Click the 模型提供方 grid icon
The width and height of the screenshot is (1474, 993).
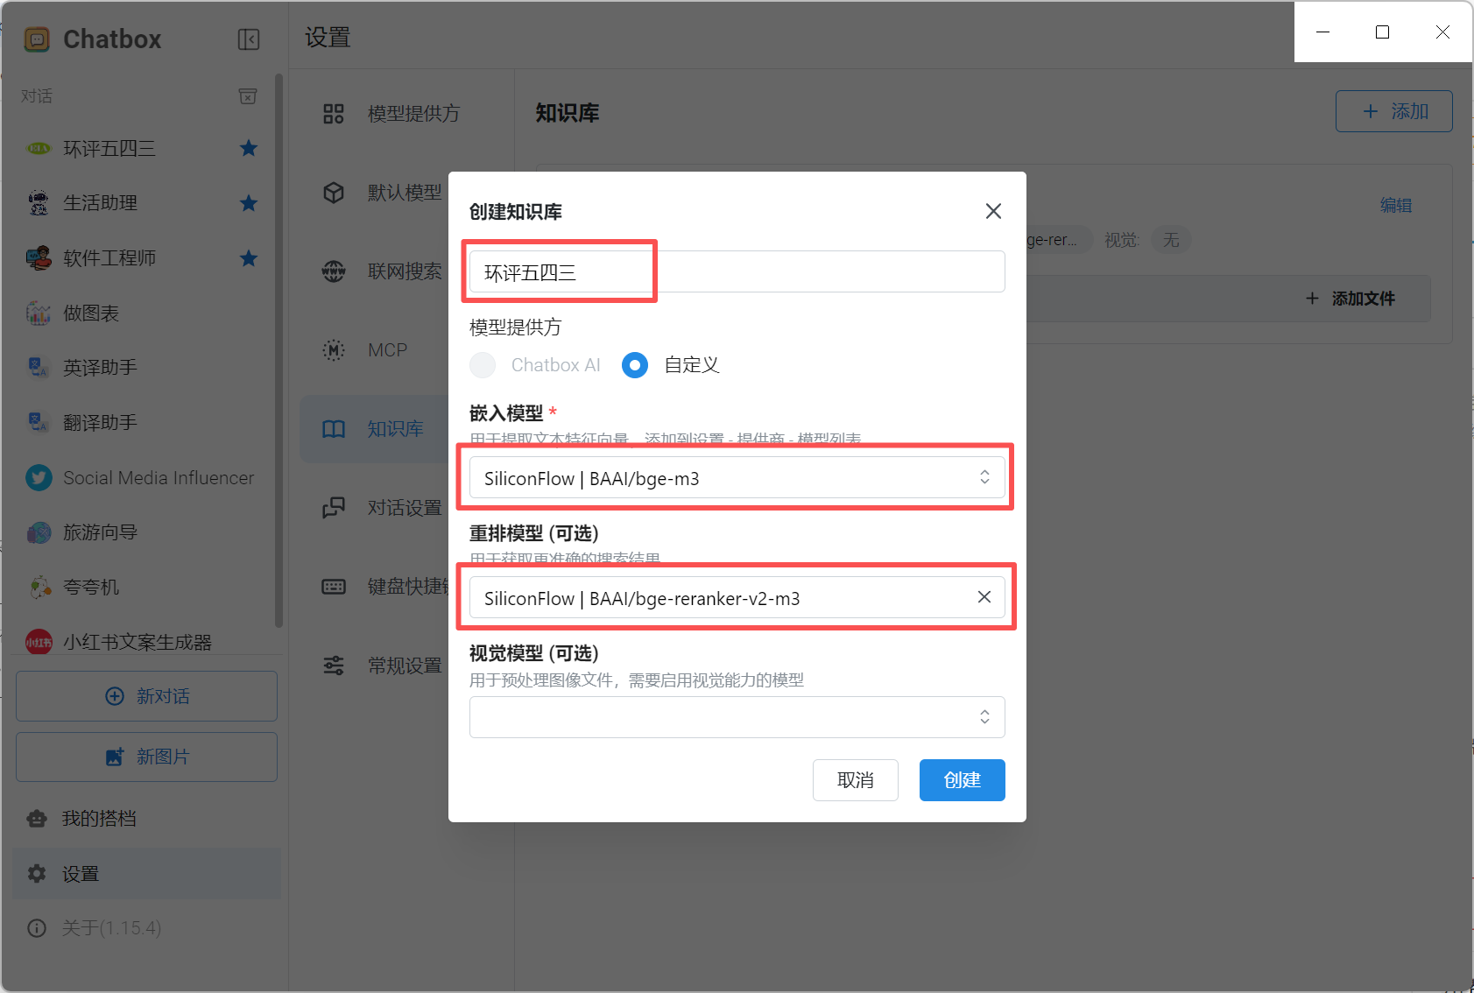pos(334,114)
